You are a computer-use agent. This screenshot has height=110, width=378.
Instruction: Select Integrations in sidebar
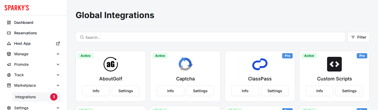[x=36, y=97]
